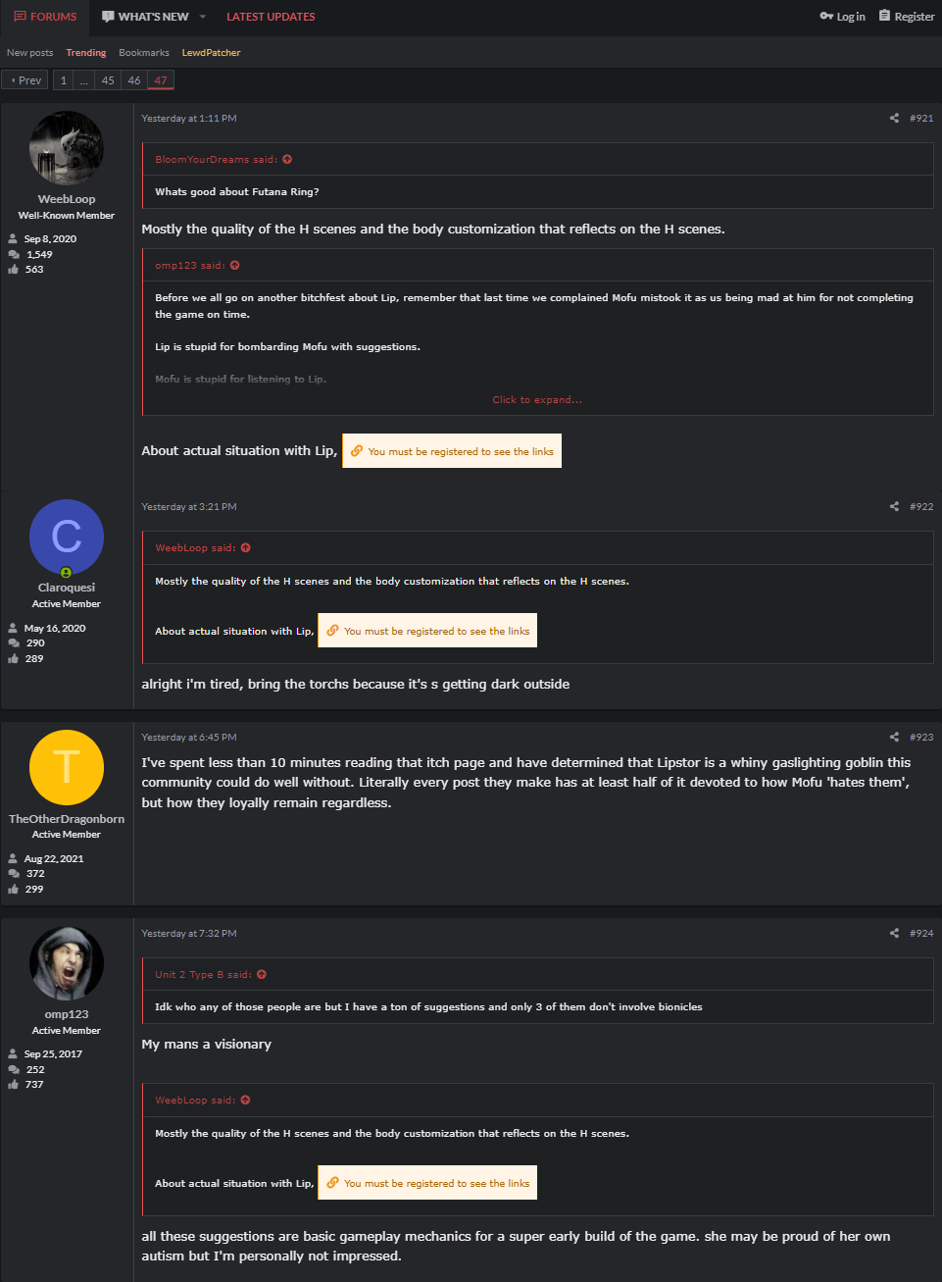Screen dimensions: 942x1282
Task: Click the calendar icon beside Sep 8, 2020
Action: pos(12,238)
